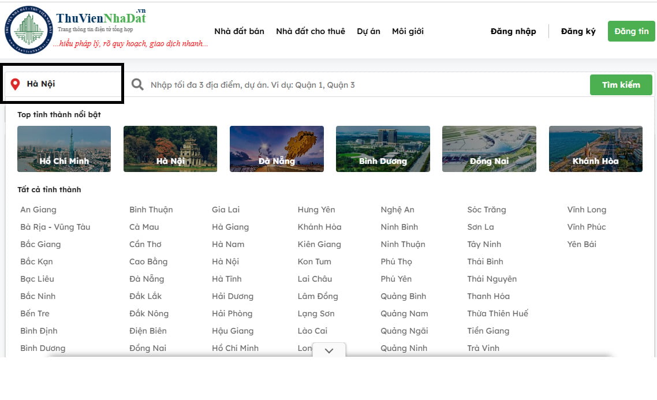Expand the province list with down chevron
The image size is (657, 400).
(x=329, y=350)
